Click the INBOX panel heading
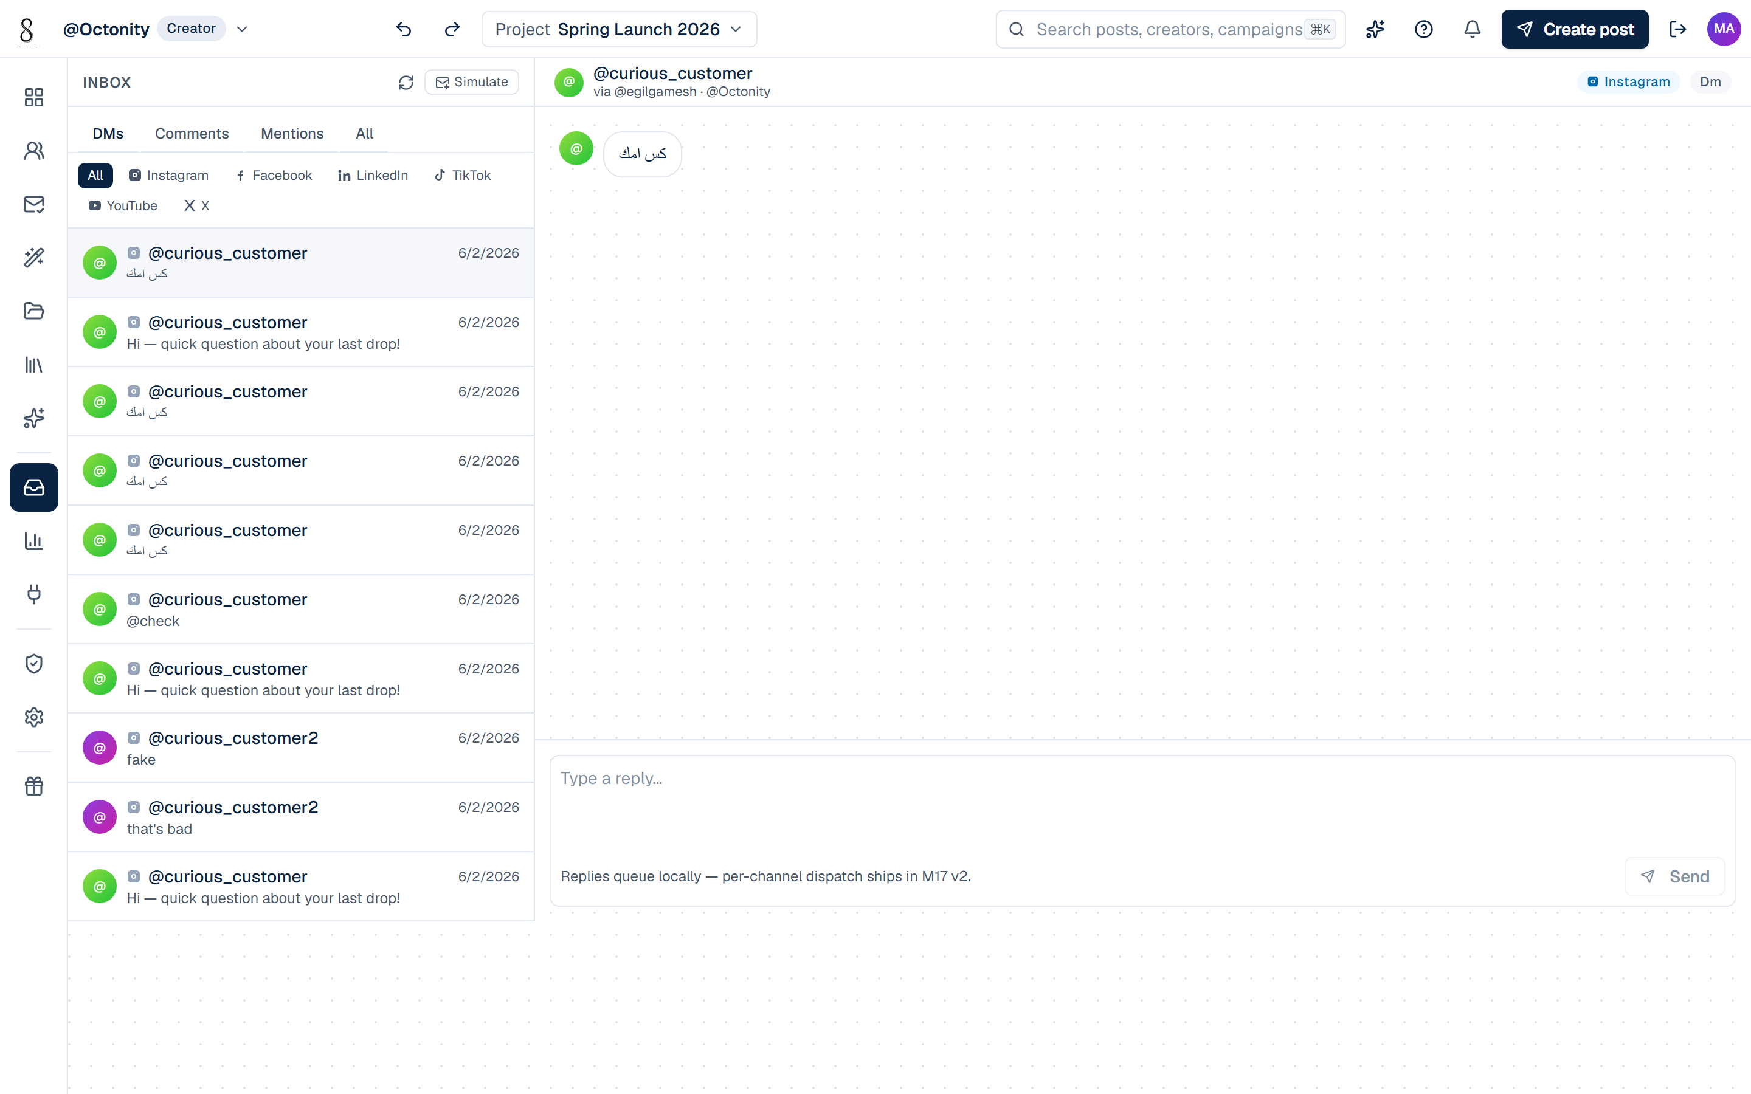Screen dimensions: 1751x1094 tap(106, 83)
